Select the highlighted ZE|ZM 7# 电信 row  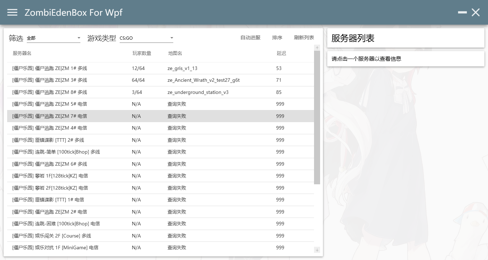tap(143, 116)
